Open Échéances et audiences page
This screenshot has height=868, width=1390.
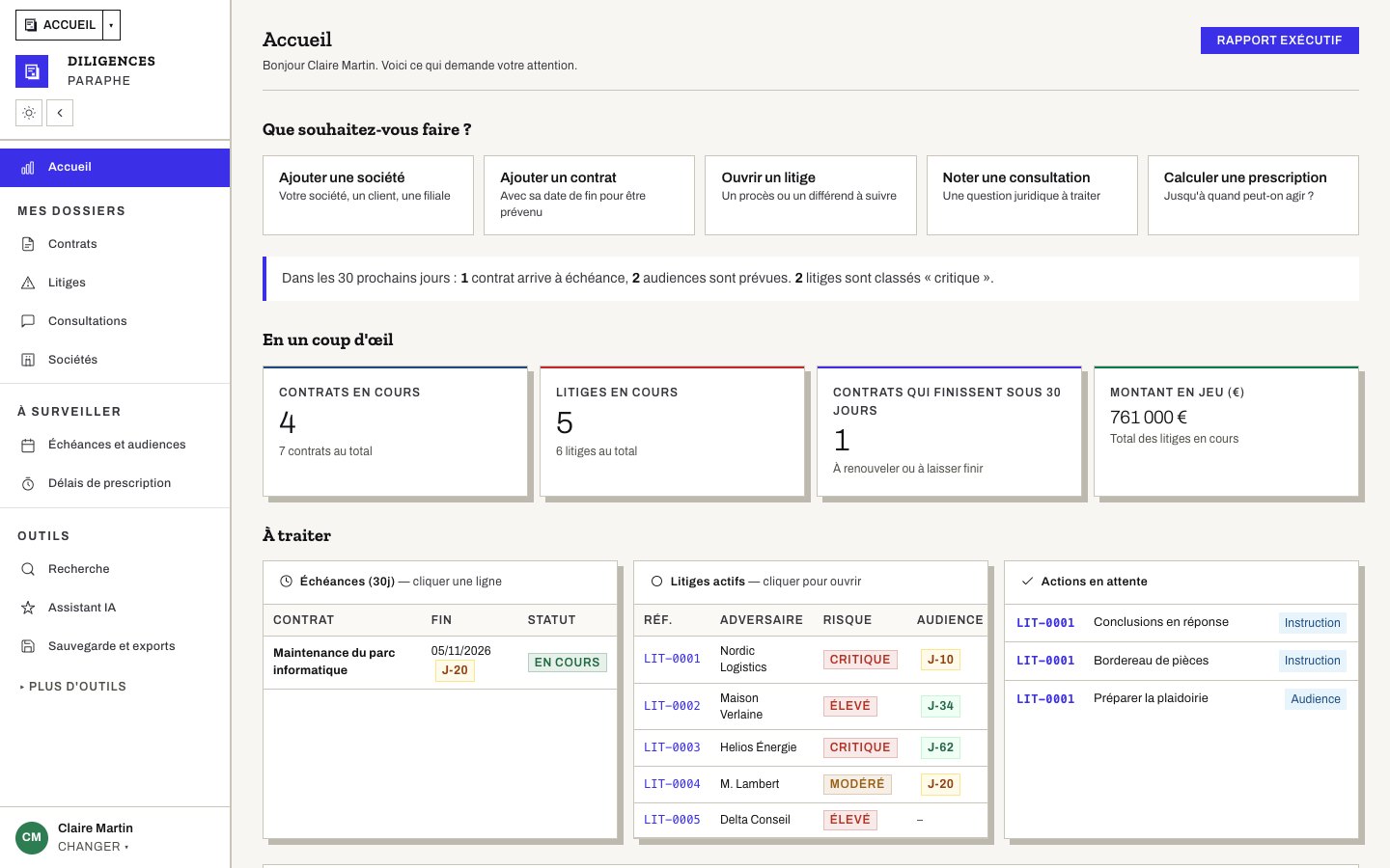pos(115,445)
